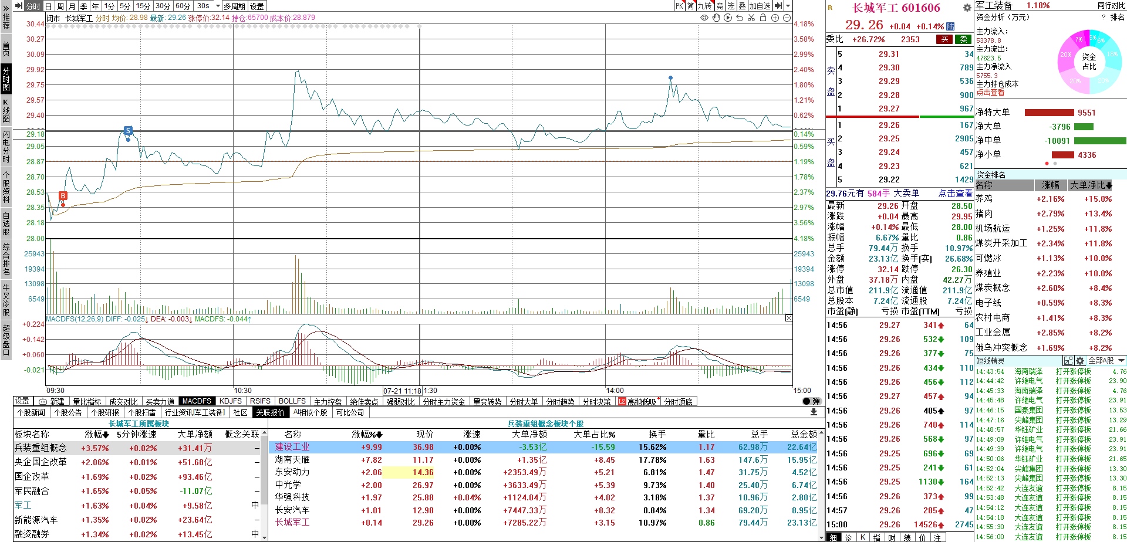The width and height of the screenshot is (1127, 542).
Task: Open the AI相似个股 tab
Action: (x=311, y=412)
